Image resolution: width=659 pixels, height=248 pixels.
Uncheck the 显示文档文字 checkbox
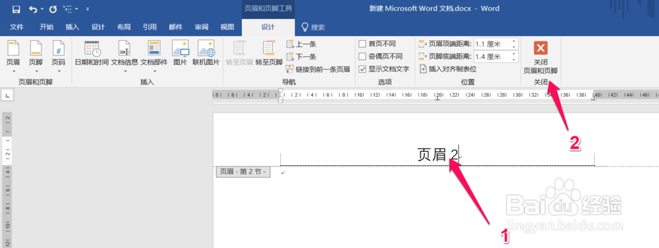362,69
